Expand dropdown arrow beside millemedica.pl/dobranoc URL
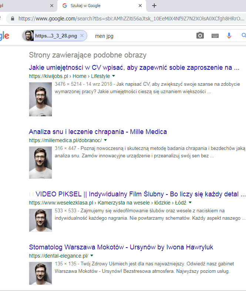Screen dimensions: 246x291 coord(105,140)
